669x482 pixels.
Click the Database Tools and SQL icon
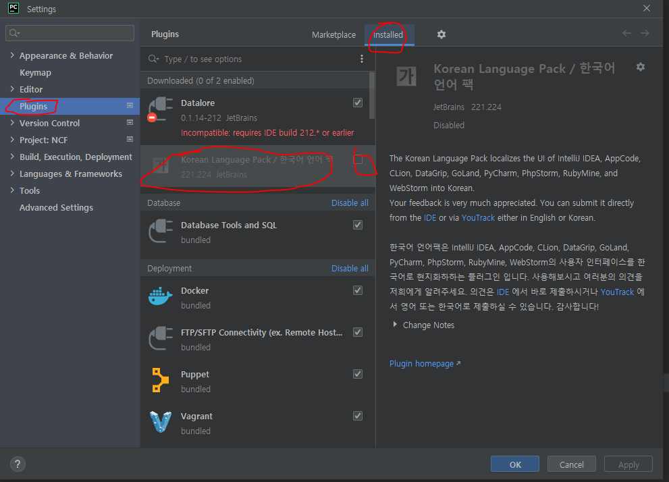pos(161,231)
